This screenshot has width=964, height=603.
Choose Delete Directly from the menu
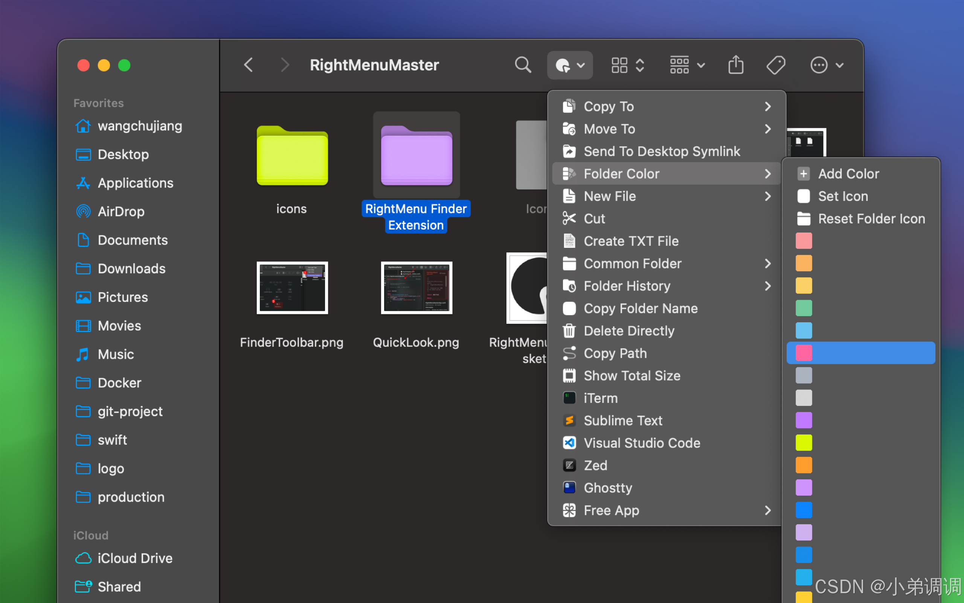pyautogui.click(x=628, y=331)
